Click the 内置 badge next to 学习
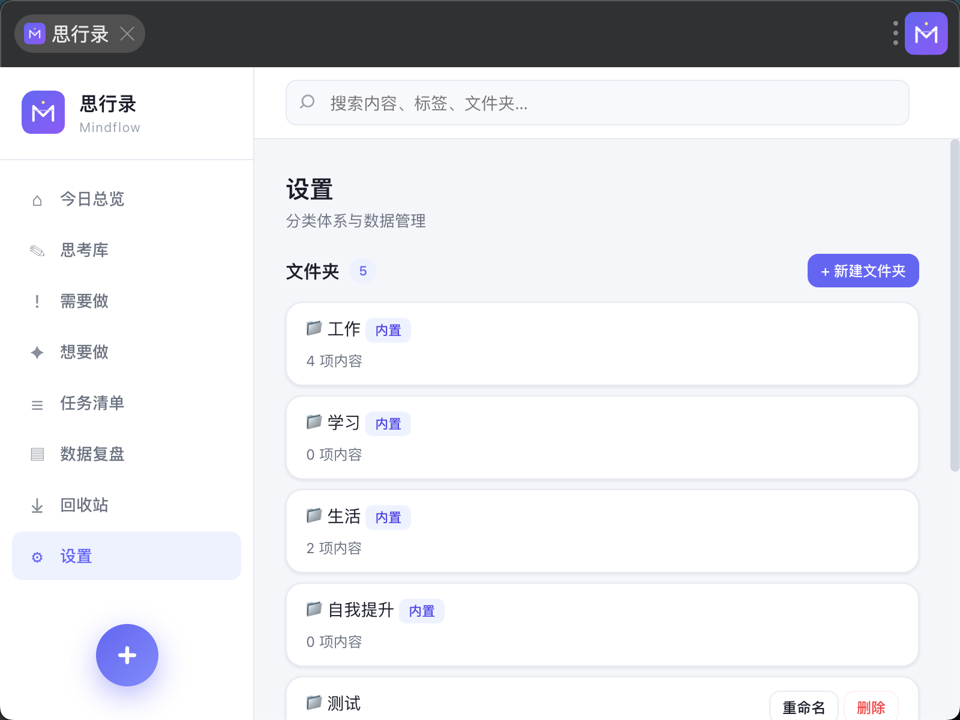This screenshot has height=720, width=960. pos(388,424)
